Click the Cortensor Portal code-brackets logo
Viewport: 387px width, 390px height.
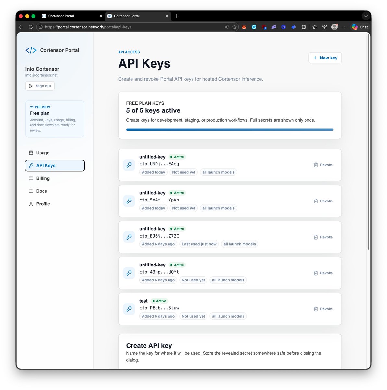coord(31,50)
